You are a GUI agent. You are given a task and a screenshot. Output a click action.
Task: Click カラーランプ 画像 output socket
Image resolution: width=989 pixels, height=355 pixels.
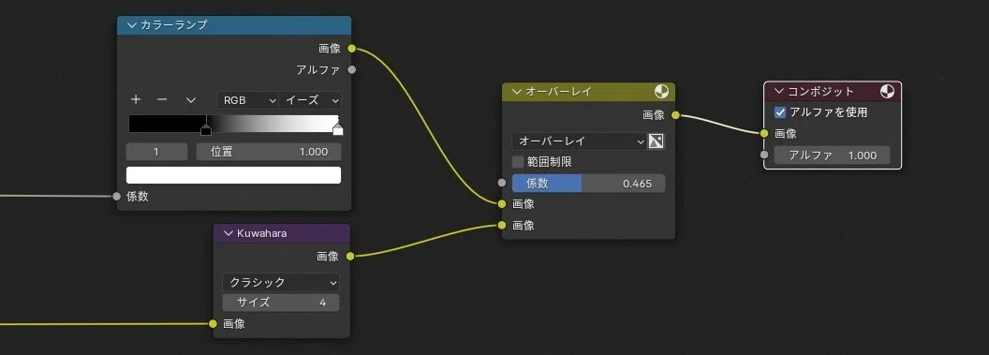(x=352, y=49)
